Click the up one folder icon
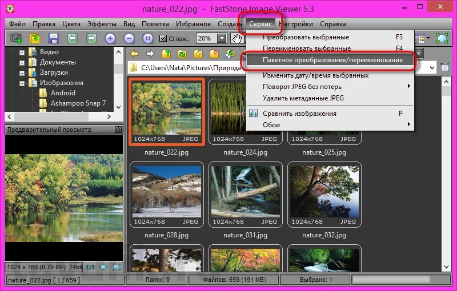The height and width of the screenshot is (291, 457). pyautogui.click(x=166, y=54)
